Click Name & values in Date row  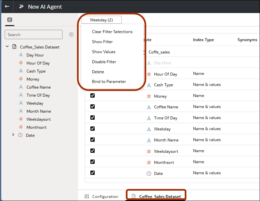pos(207,173)
